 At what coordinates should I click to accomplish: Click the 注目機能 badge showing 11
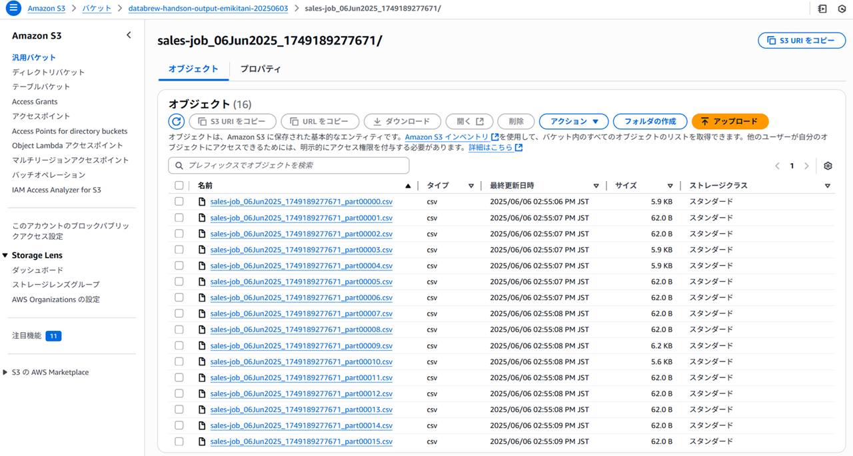(53, 336)
